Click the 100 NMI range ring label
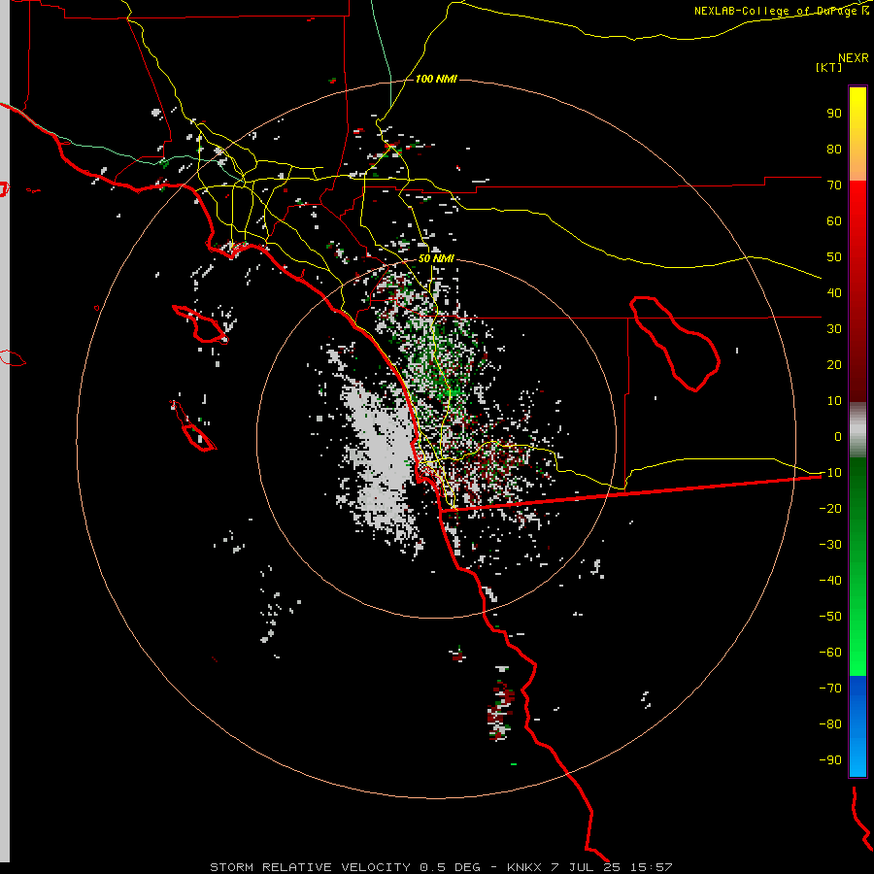Screen dimensions: 874x874 [436, 80]
